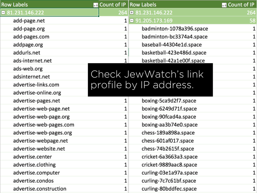Select the badminton-1078a396.space row

pyautogui.click(x=192, y=29)
